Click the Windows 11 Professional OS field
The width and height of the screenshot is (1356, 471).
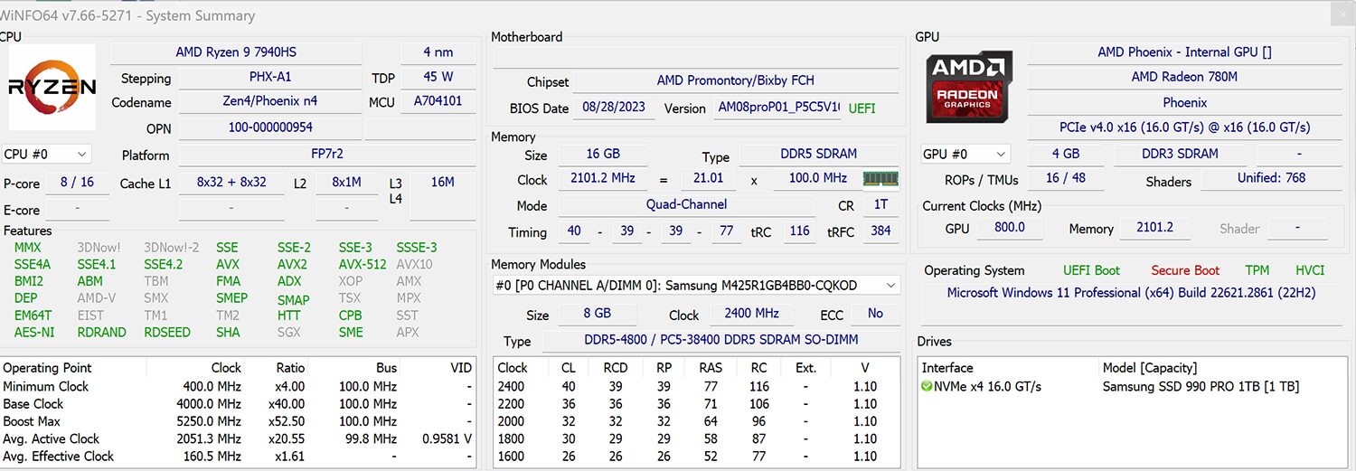click(x=1131, y=293)
